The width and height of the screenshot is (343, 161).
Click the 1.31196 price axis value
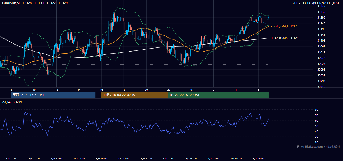pyautogui.click(x=320, y=29)
